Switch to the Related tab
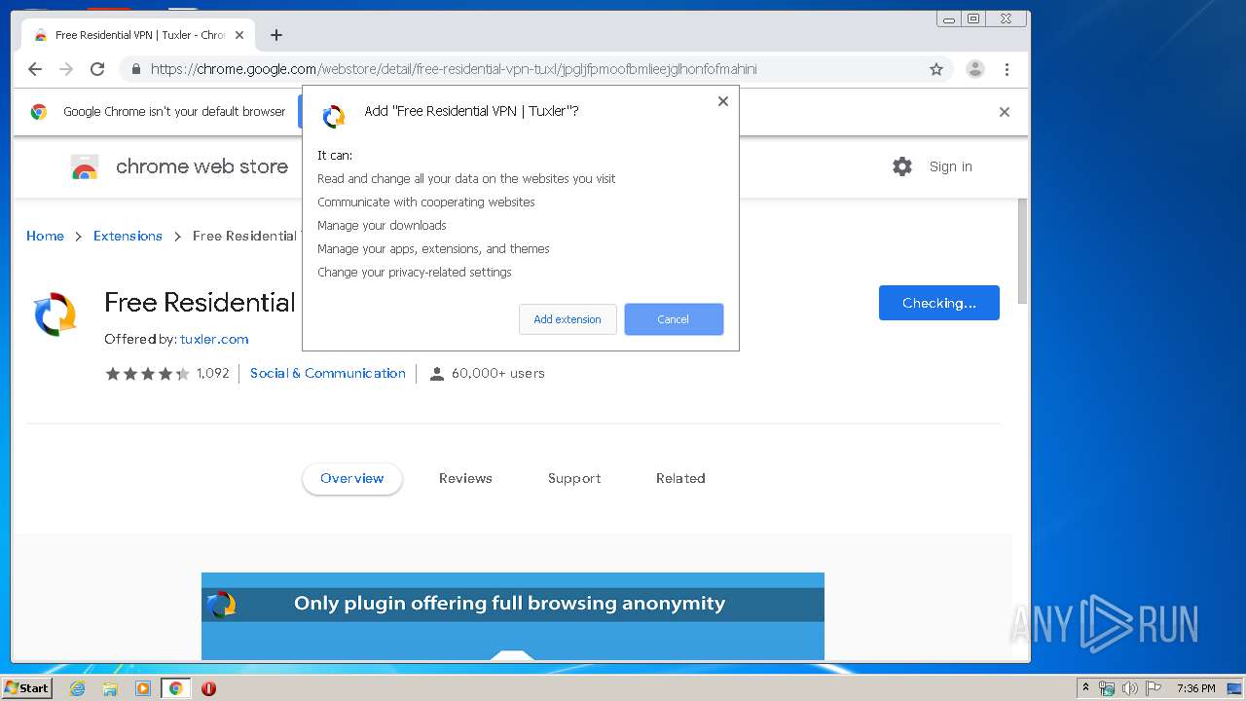Viewport: 1246px width, 701px height. coord(680,478)
